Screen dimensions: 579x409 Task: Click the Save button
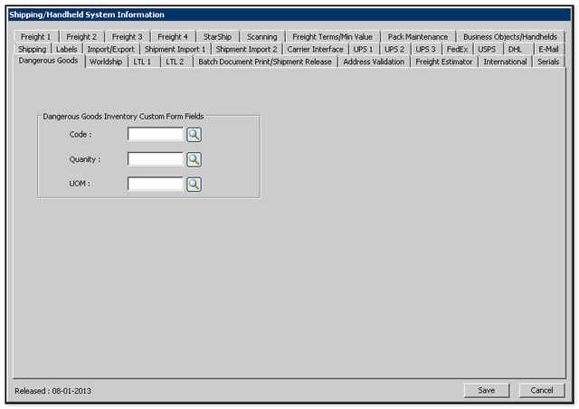(486, 390)
